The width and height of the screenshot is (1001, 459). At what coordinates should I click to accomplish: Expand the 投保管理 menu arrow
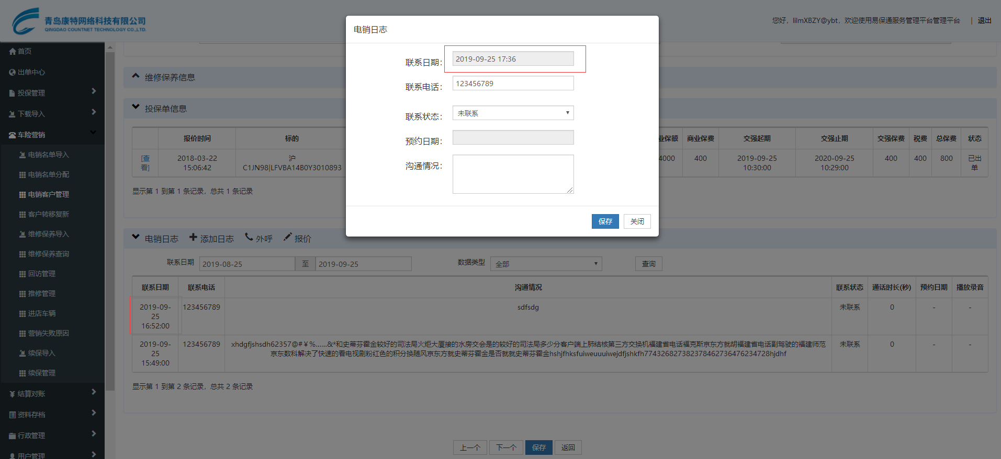click(94, 91)
